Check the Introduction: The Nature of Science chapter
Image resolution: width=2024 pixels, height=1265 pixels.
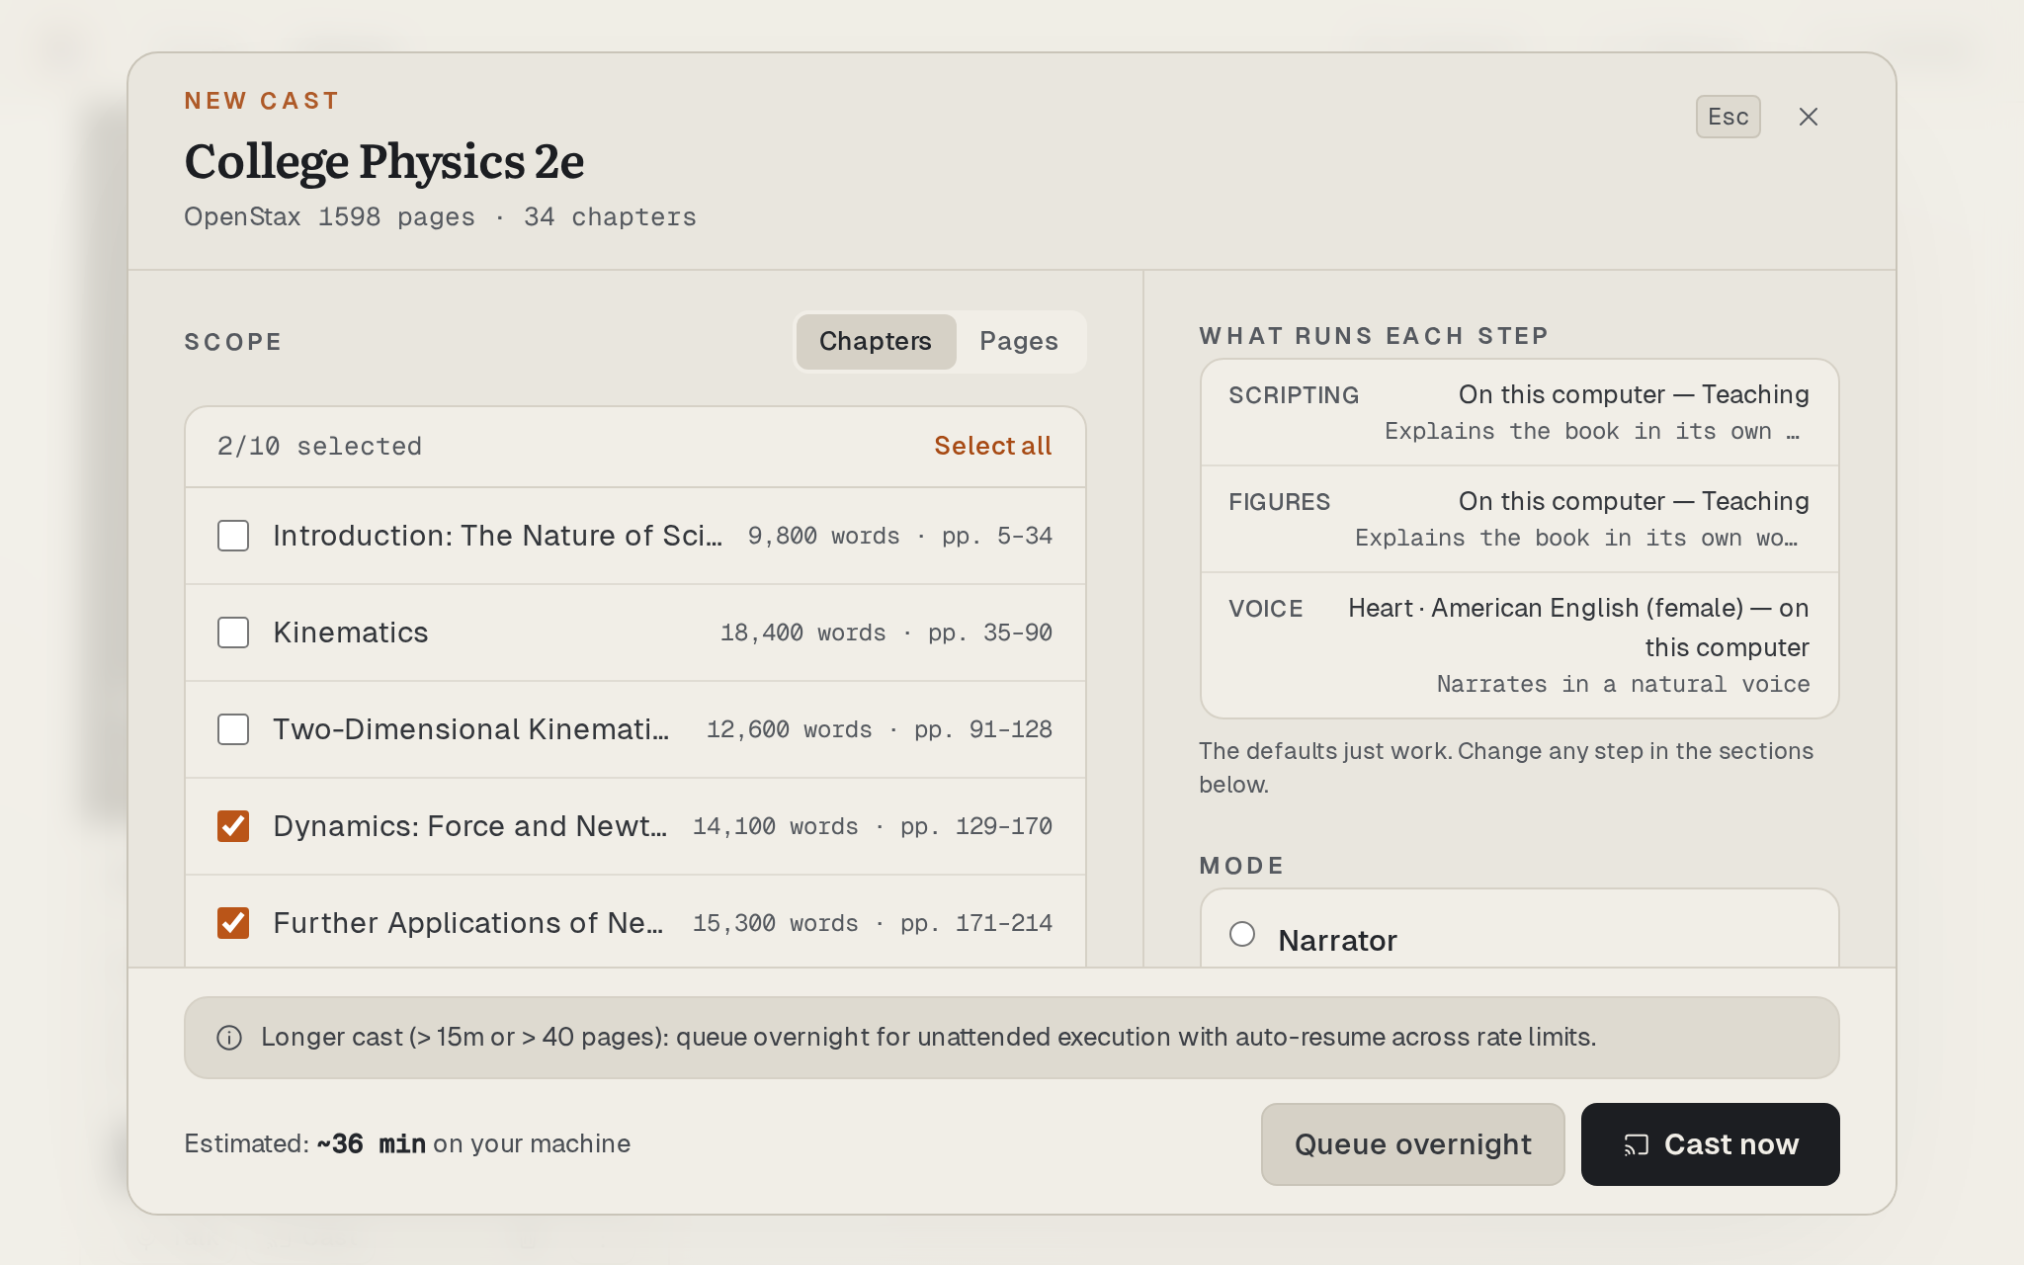point(233,536)
